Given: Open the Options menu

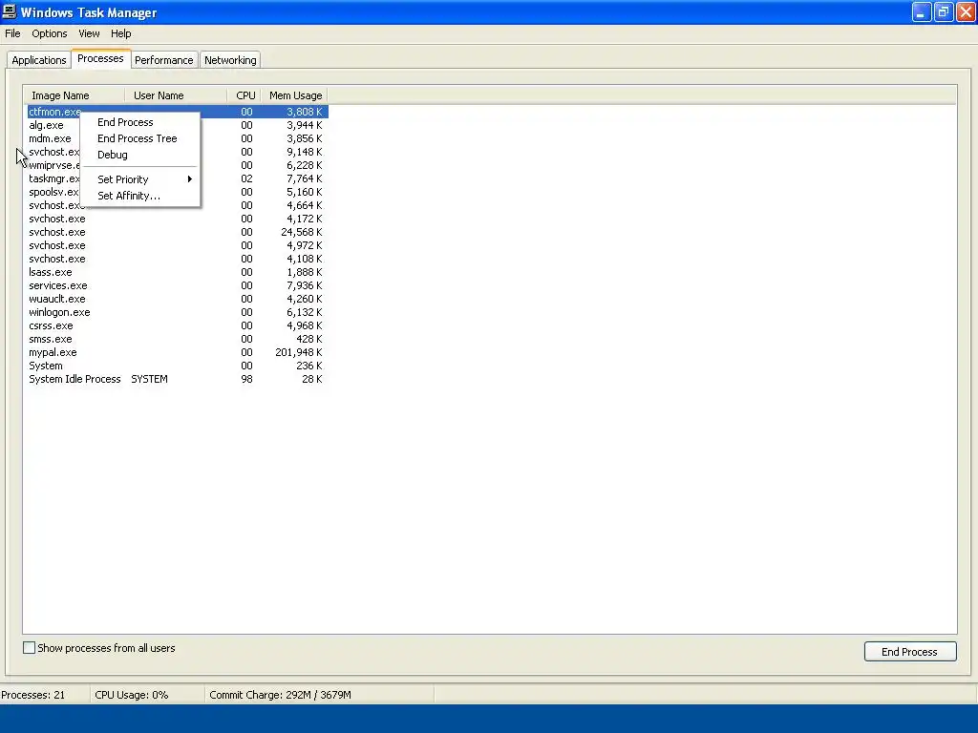Looking at the screenshot, I should point(50,33).
